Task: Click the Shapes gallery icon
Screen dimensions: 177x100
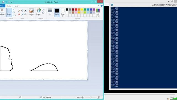Action: click(x=39, y=11)
